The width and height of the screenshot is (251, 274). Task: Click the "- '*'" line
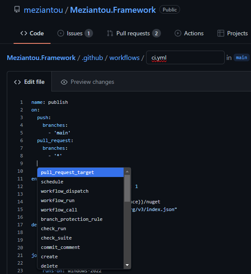(55, 156)
